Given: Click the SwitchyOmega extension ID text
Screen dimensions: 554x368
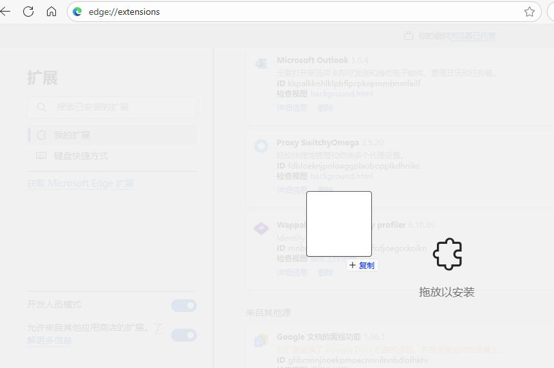Looking at the screenshot, I should 354,166.
